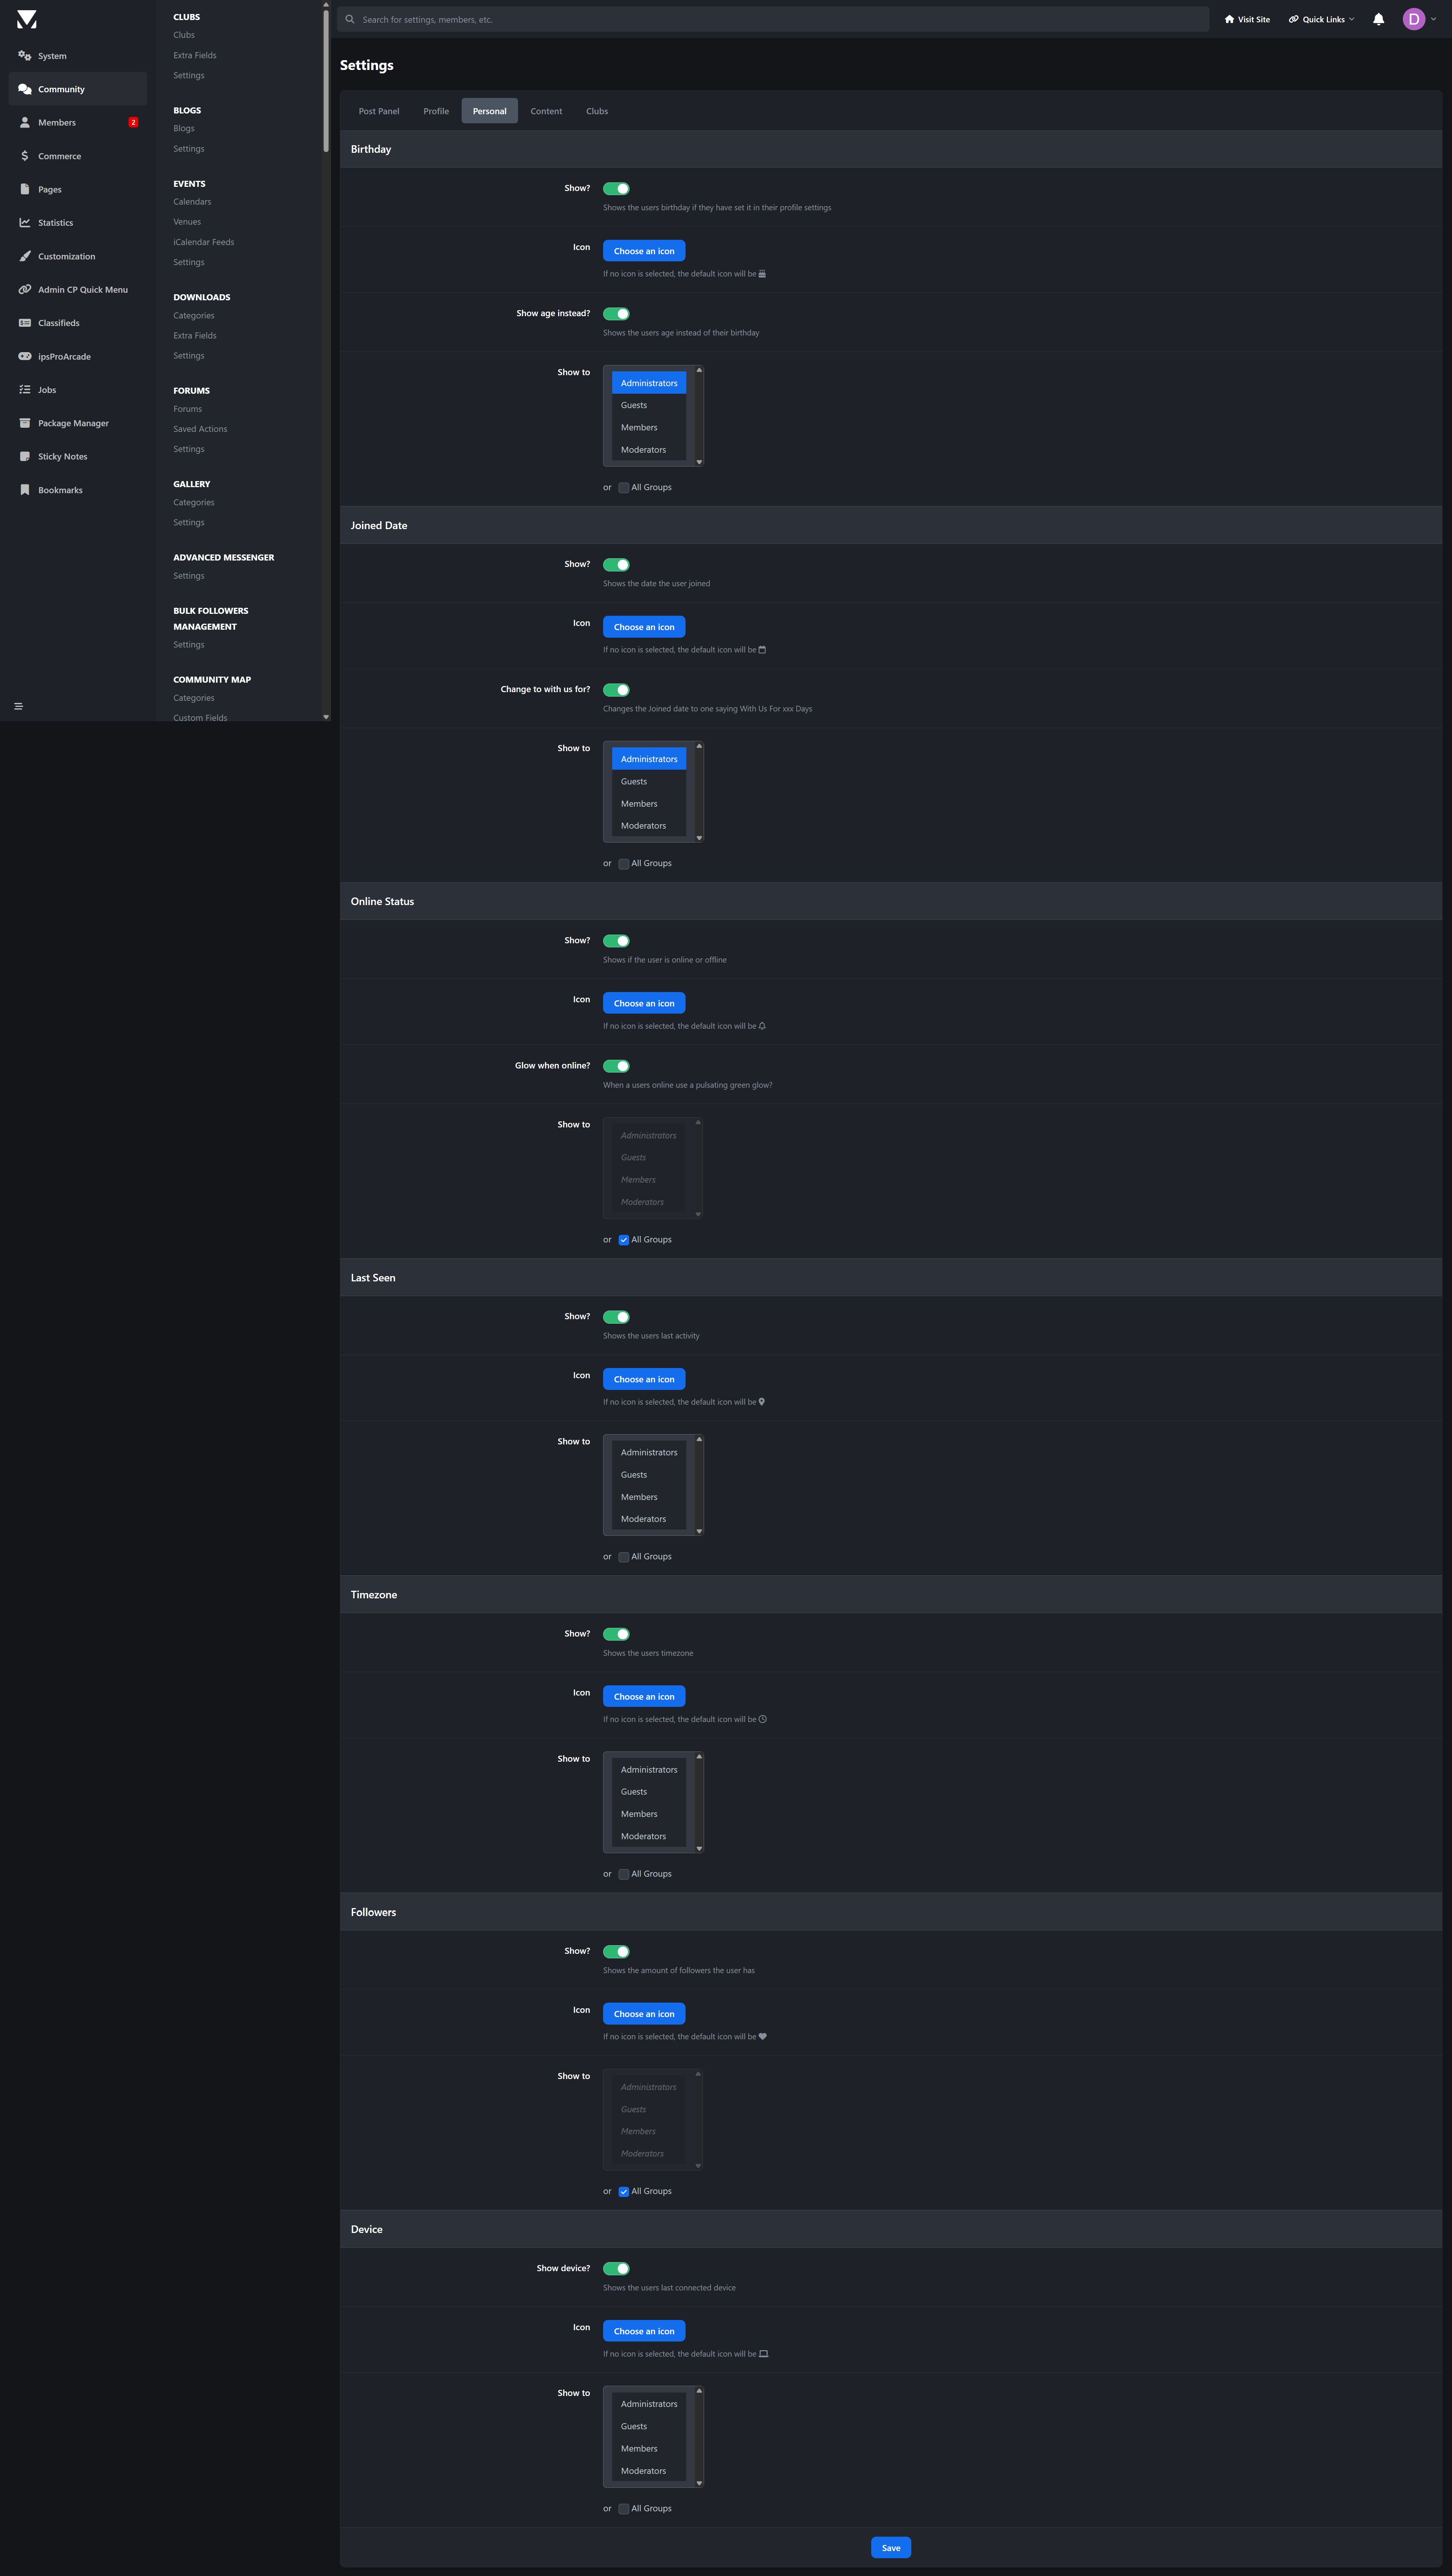1452x2576 pixels.
Task: Click Choose an icon for Timezone
Action: pyautogui.click(x=644, y=1697)
